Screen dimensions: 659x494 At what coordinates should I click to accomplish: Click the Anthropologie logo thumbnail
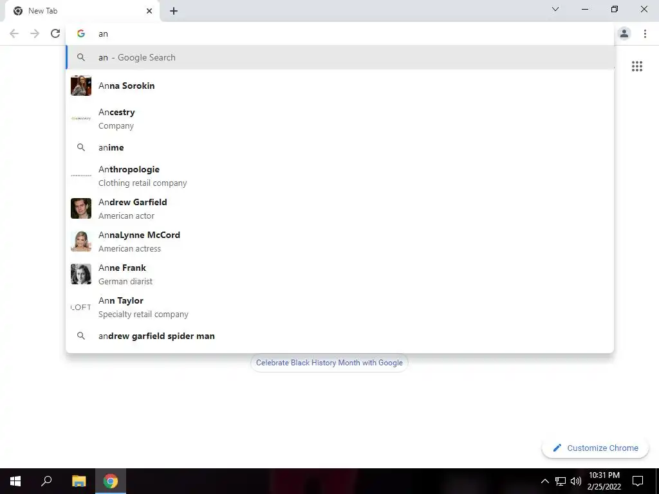81,176
